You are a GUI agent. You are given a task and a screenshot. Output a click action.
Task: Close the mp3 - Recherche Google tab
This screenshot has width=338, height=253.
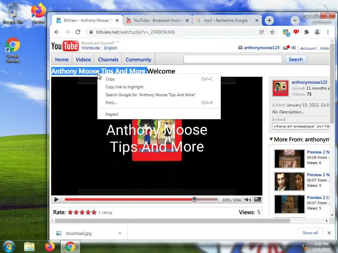pos(257,20)
